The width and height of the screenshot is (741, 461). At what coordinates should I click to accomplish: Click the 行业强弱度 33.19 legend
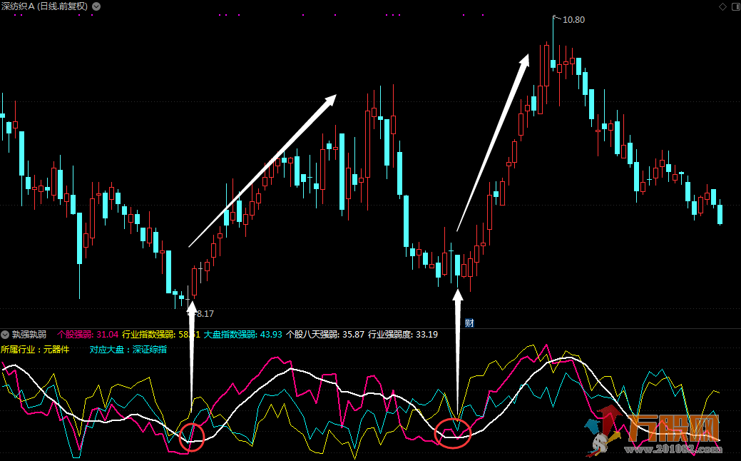[403, 334]
